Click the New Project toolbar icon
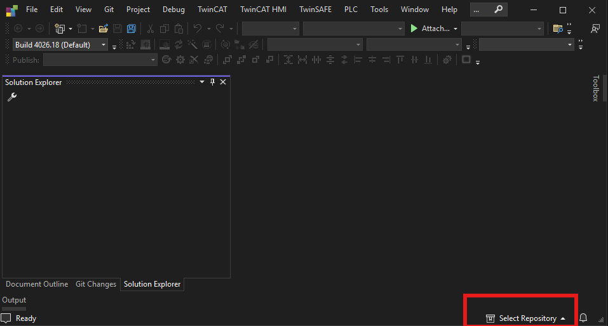 click(x=60, y=29)
